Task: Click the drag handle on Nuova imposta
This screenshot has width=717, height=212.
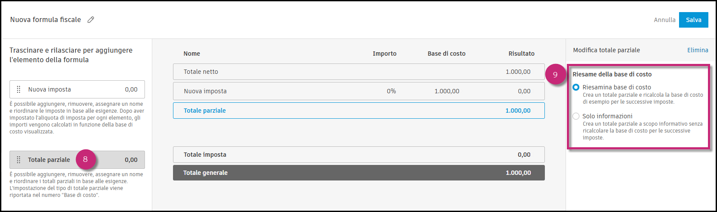Action: 19,89
